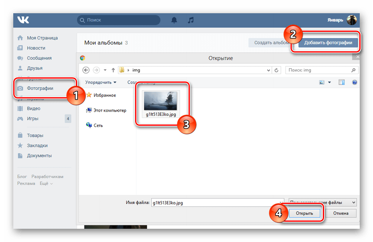Click the star icon beside Закладки

point(20,145)
